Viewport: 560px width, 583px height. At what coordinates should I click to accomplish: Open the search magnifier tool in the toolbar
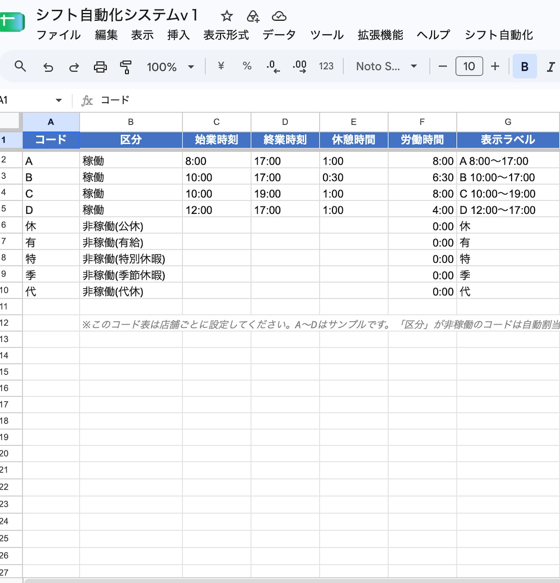pyautogui.click(x=20, y=66)
